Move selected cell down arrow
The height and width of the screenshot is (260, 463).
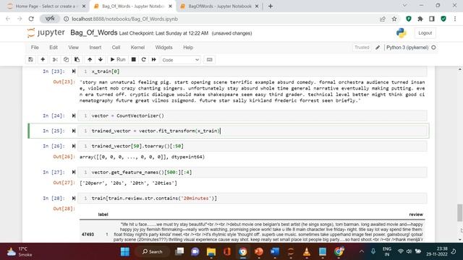tap(101, 59)
